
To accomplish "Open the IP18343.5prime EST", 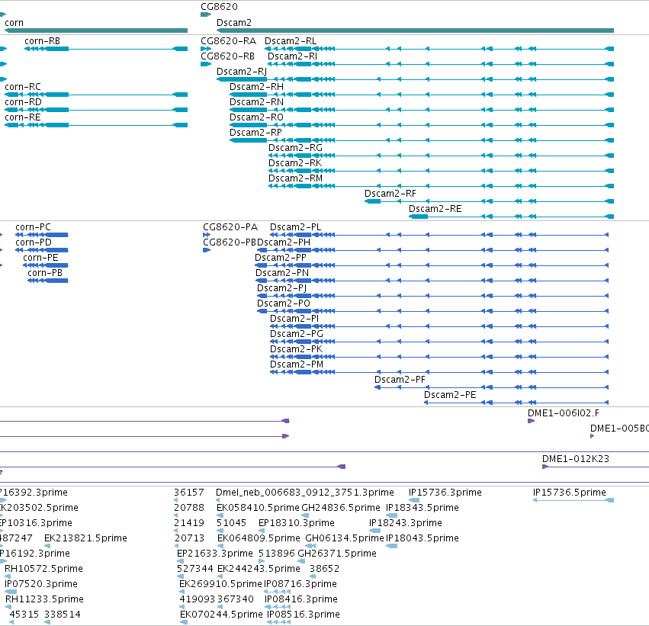I will click(391, 515).
